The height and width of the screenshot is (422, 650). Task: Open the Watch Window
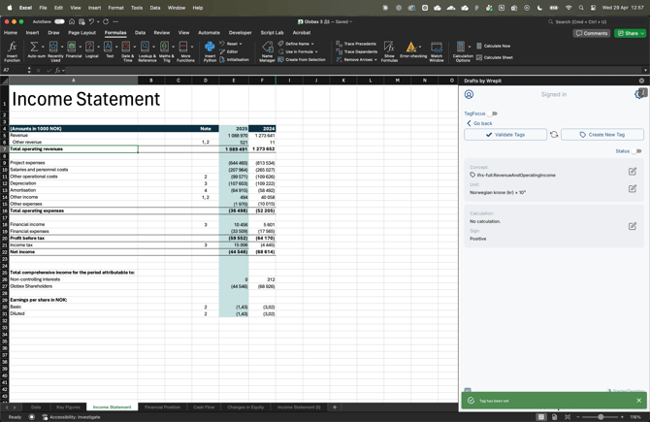[437, 51]
